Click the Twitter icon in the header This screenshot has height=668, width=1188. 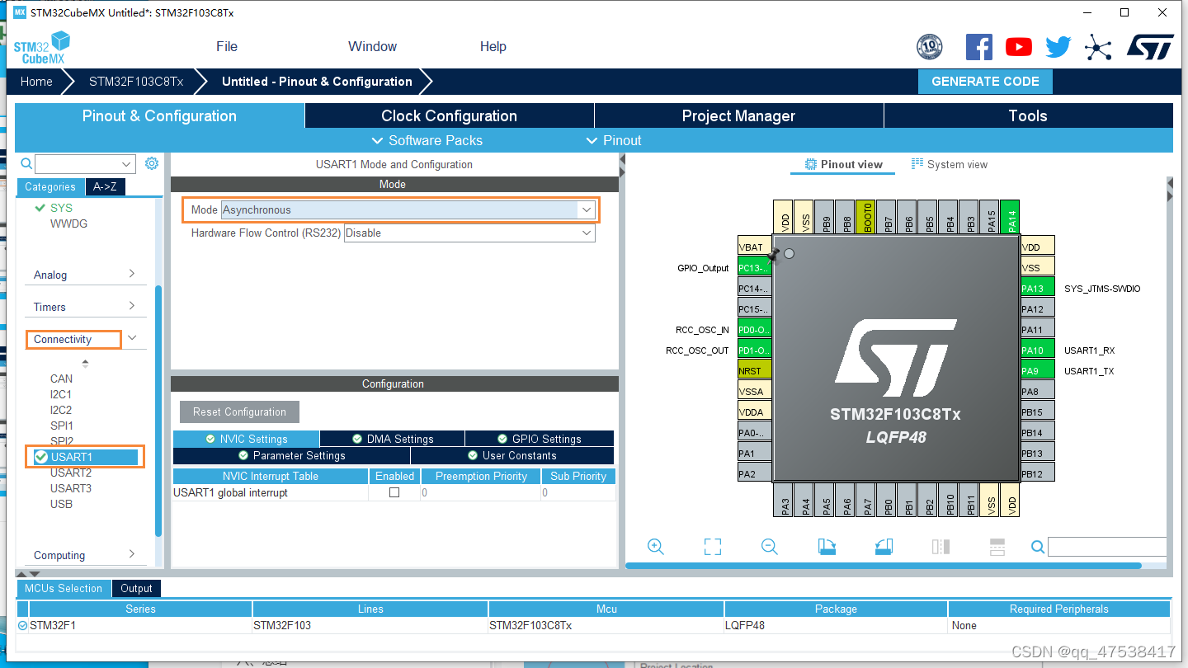(1058, 47)
